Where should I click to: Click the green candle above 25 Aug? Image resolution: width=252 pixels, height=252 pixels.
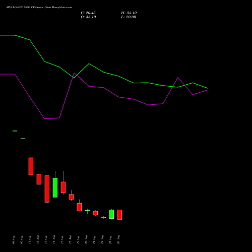pyautogui.click(x=111, y=214)
